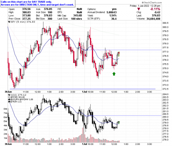Click the candlestick icon before QQQ label
This screenshot has height=146, width=172.
pos(9,95)
